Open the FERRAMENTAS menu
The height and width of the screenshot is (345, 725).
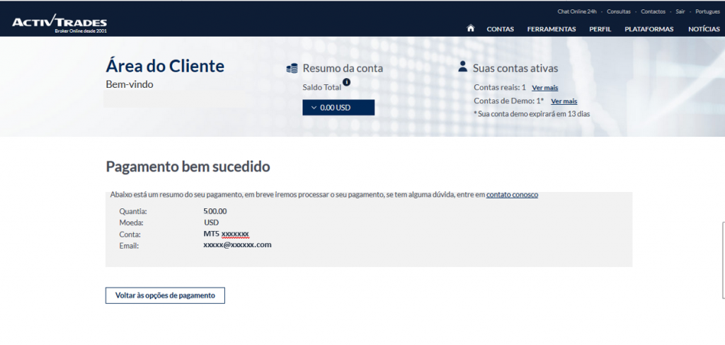(x=551, y=29)
